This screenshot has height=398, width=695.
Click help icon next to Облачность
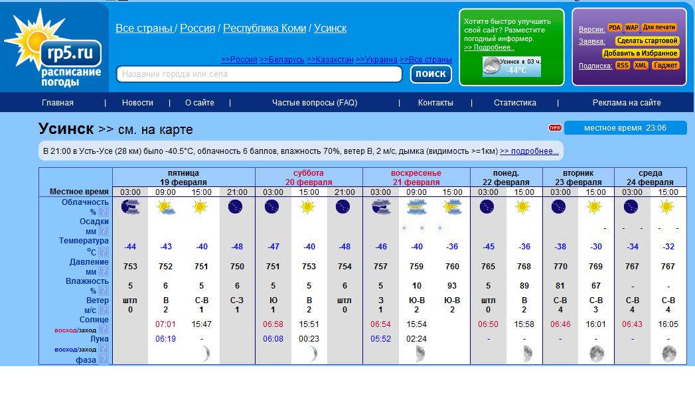103,212
